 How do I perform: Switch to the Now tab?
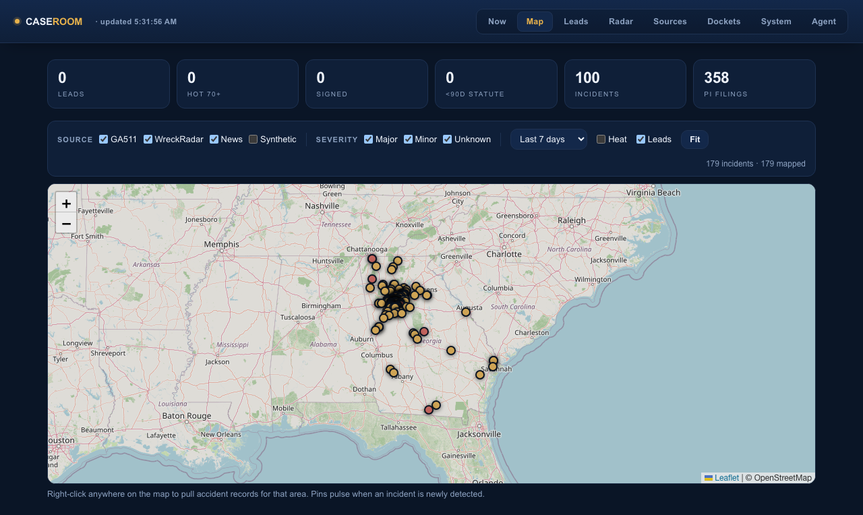[497, 22]
